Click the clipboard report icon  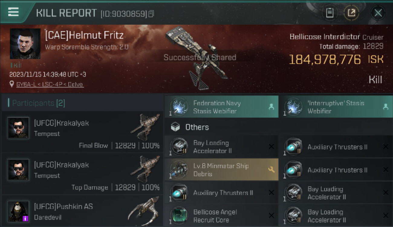tap(330, 13)
